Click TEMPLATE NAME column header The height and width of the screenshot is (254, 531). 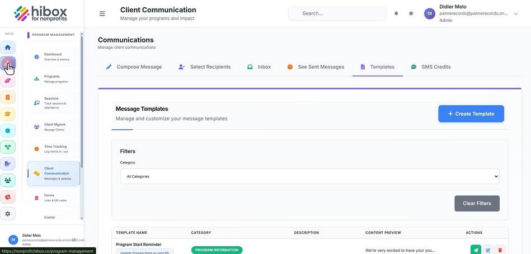(131, 233)
